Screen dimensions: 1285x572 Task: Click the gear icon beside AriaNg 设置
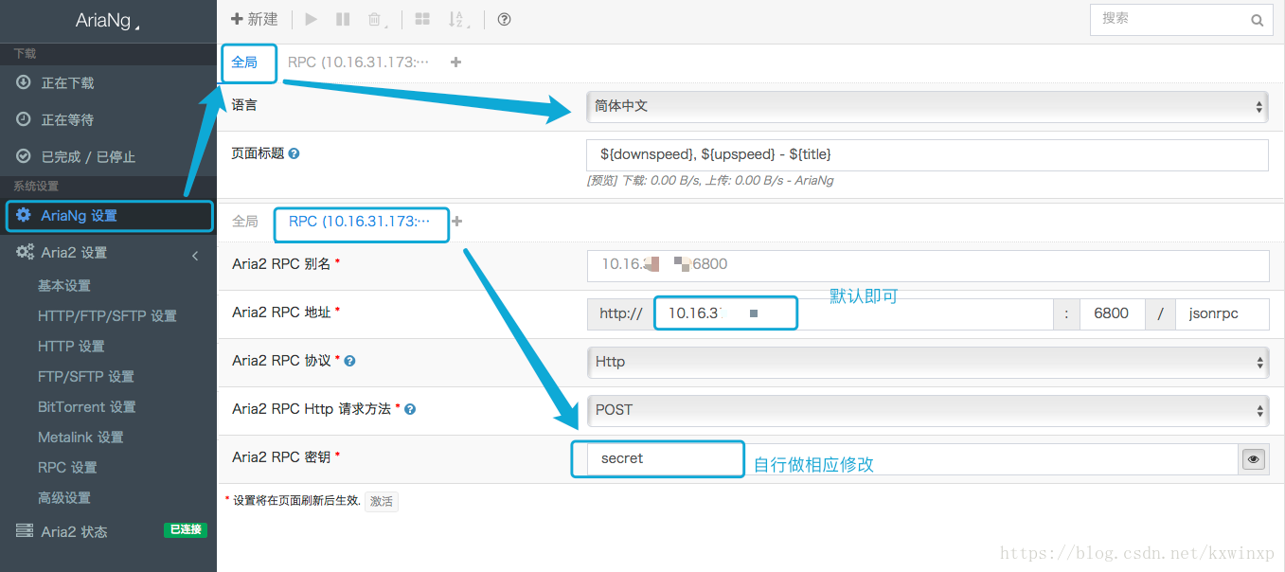pyautogui.click(x=24, y=215)
